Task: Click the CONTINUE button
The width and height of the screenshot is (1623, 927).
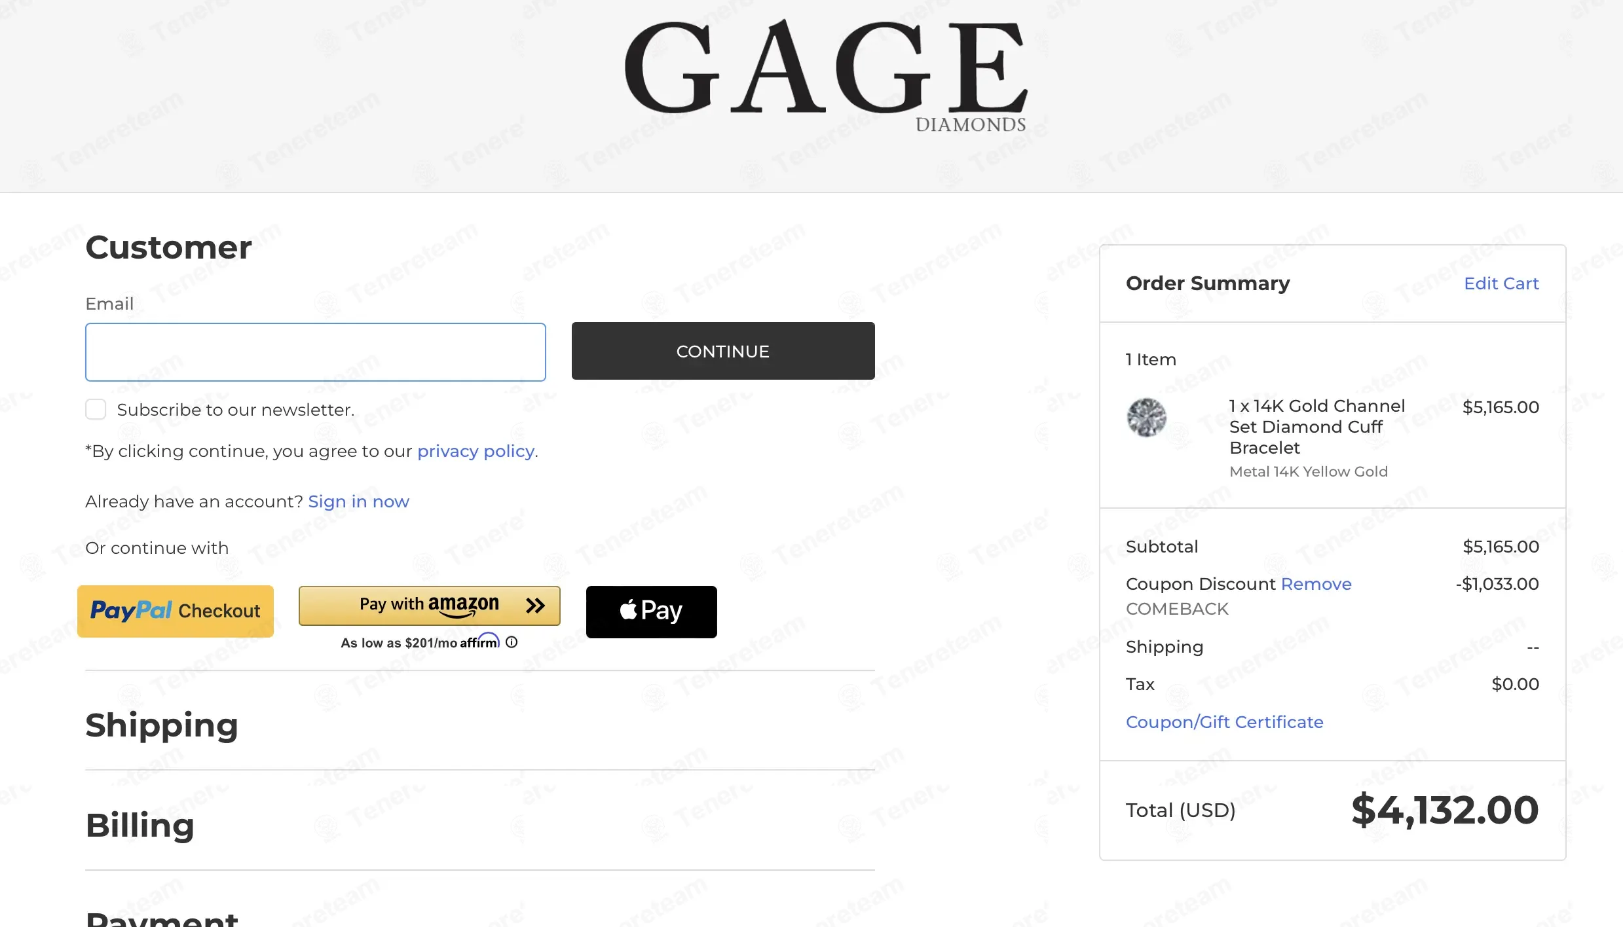Action: pos(723,351)
